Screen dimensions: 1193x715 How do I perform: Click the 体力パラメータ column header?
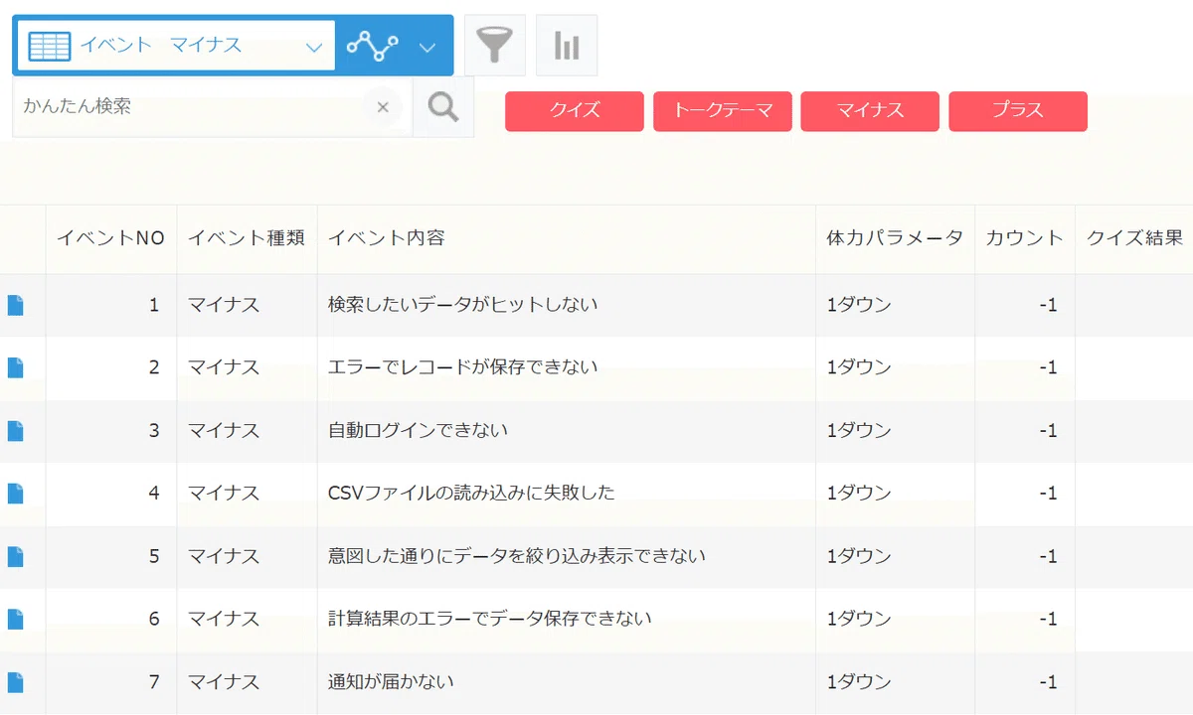coord(895,238)
